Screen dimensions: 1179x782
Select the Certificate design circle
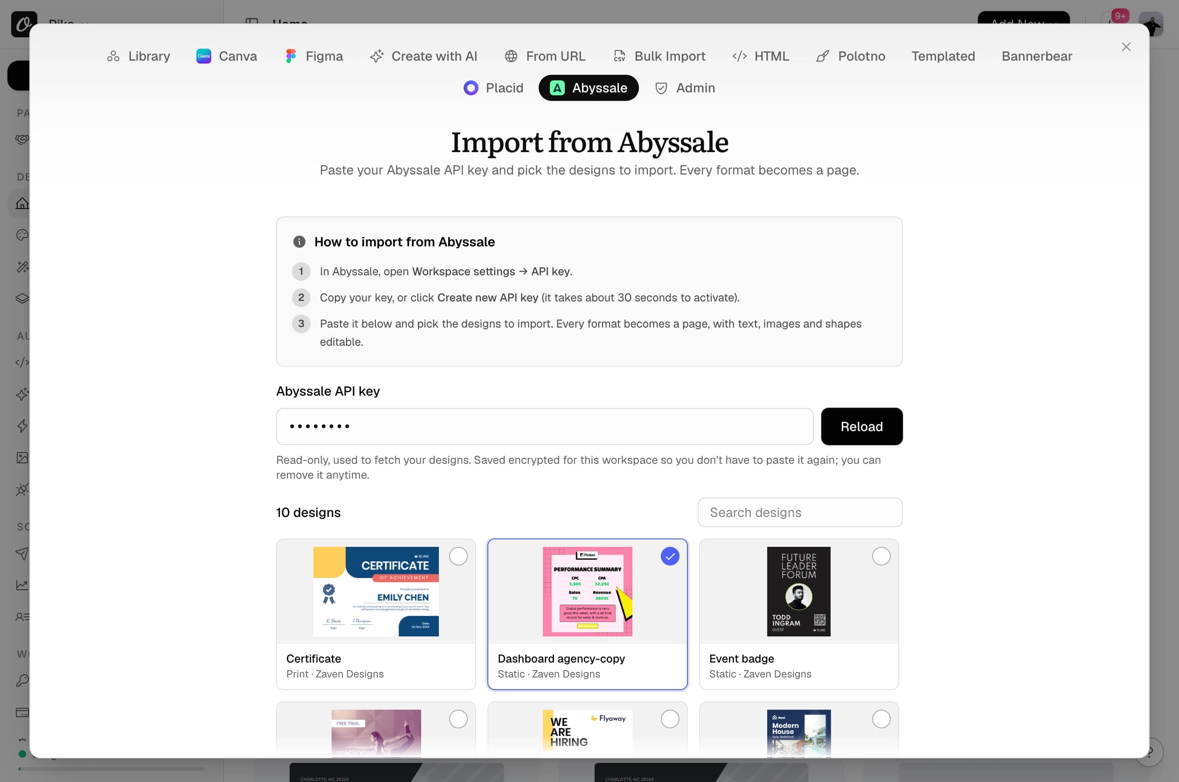458,556
